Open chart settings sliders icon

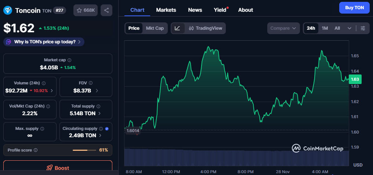(363, 28)
